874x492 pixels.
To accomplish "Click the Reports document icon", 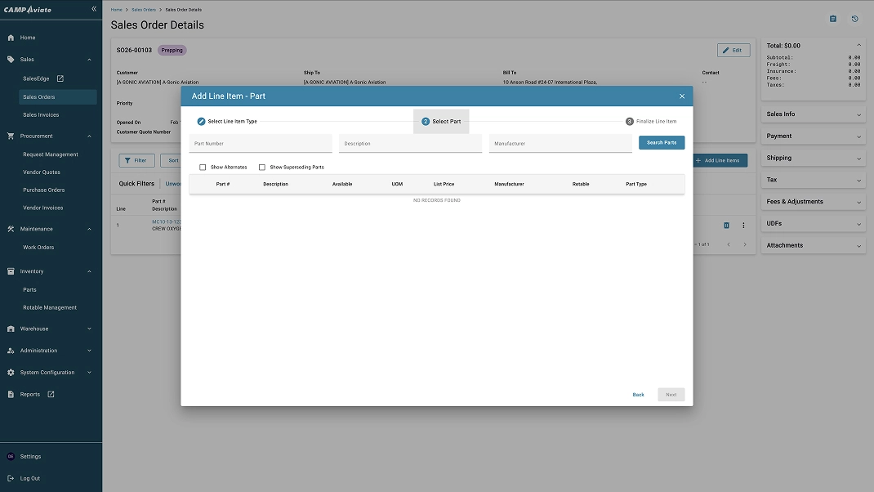I will tap(11, 395).
